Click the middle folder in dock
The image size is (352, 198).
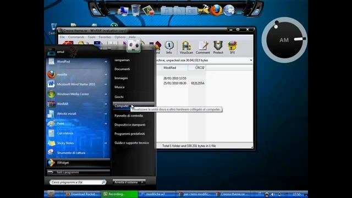(x=179, y=10)
